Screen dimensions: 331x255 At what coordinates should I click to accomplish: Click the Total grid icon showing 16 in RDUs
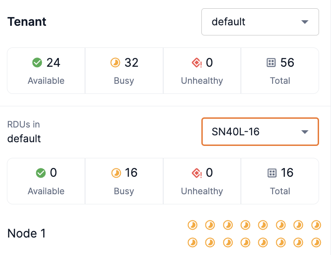pyautogui.click(x=272, y=173)
